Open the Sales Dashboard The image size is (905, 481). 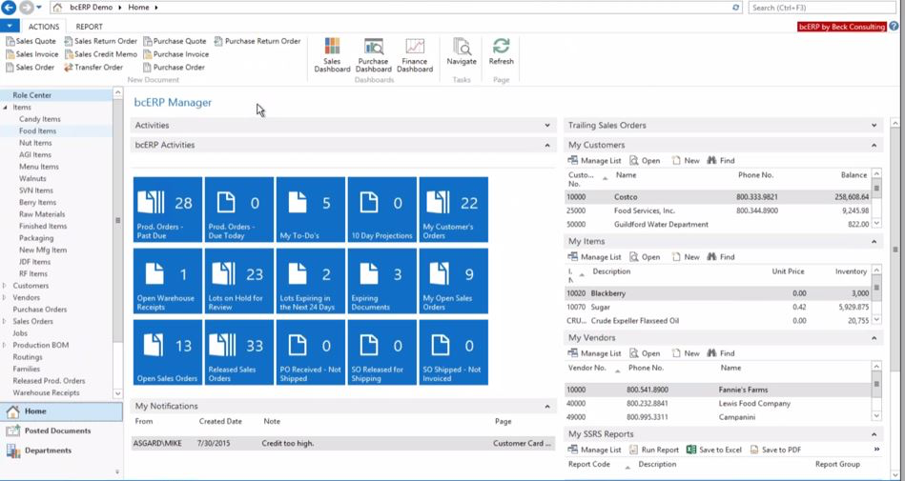pos(332,55)
